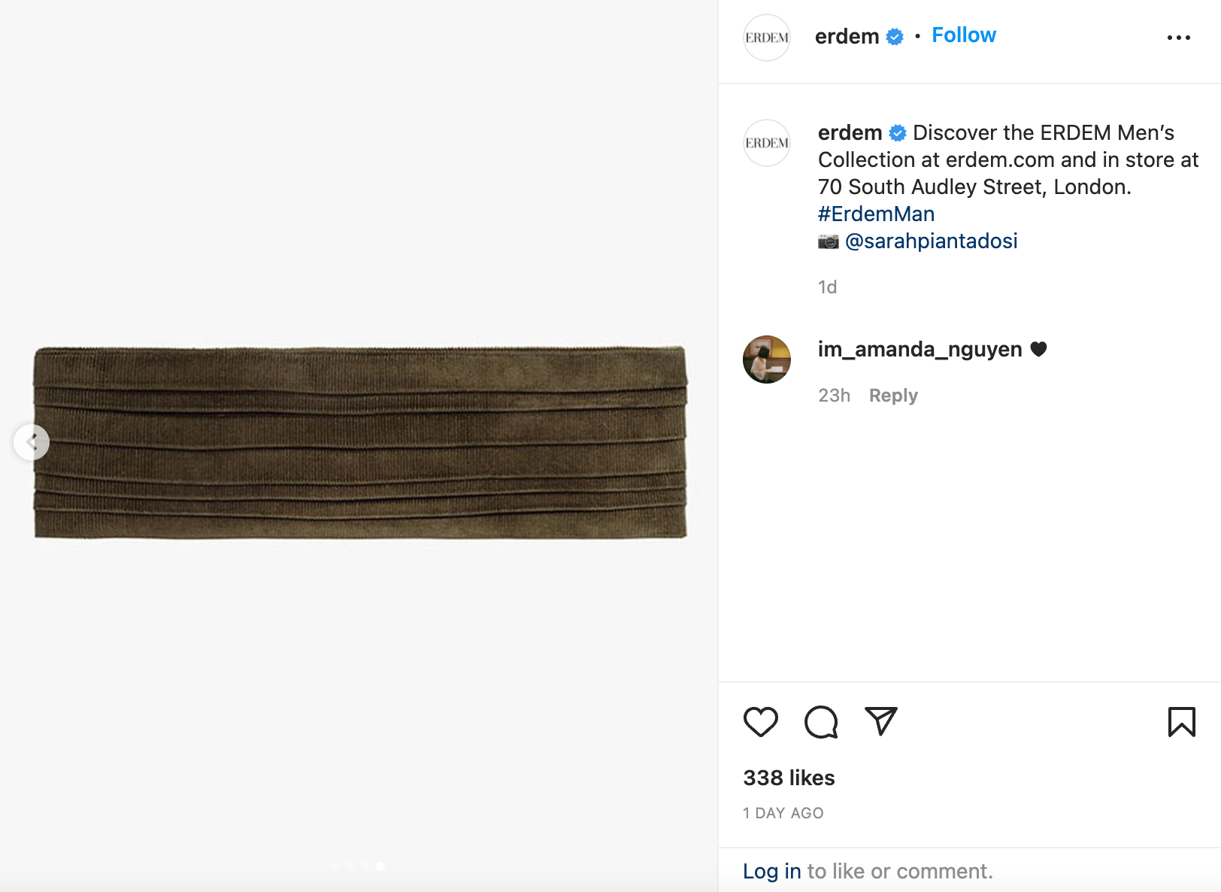
Task: Visit the @sarahpiantadosi profile
Action: 931,241
